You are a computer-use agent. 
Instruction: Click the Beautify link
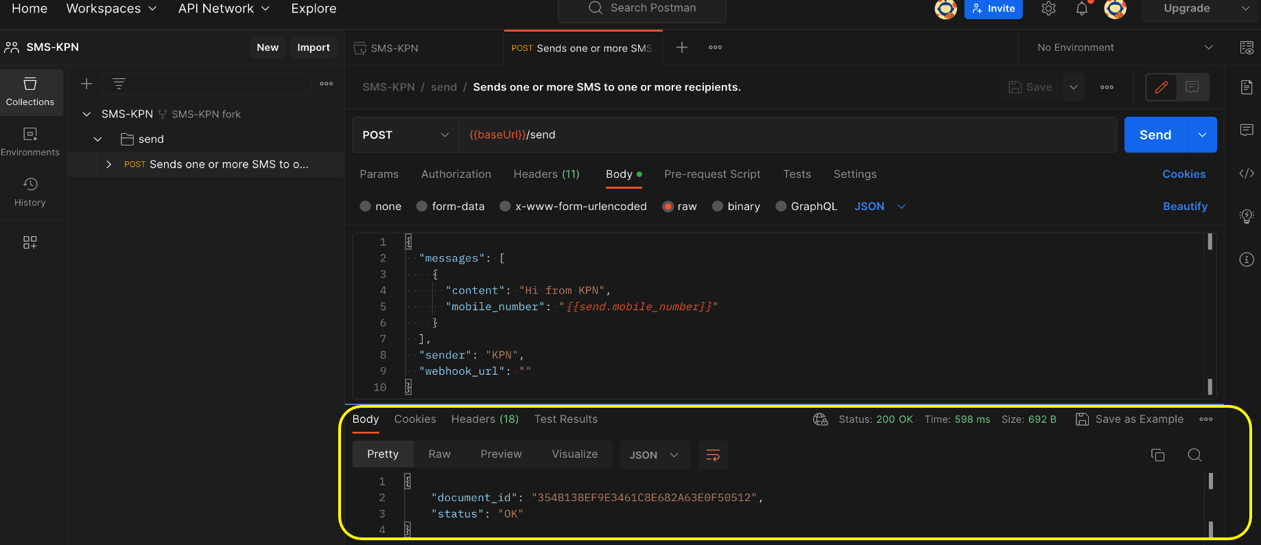point(1185,207)
